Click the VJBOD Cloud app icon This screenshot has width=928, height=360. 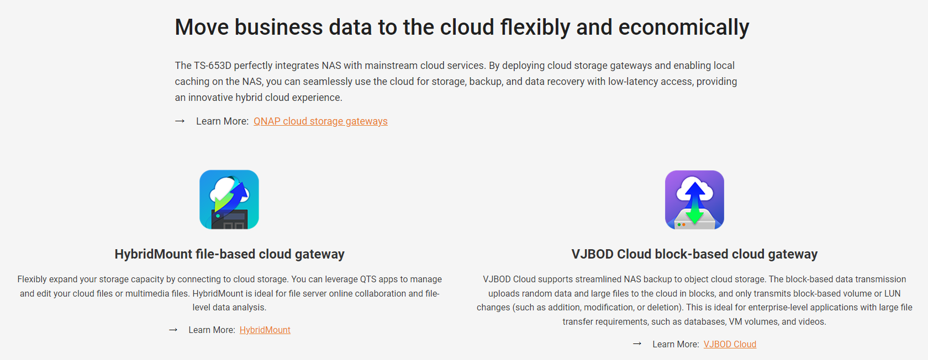694,200
